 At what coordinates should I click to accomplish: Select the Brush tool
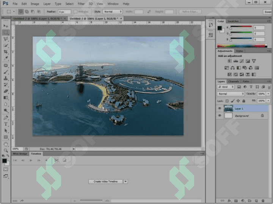[6, 72]
